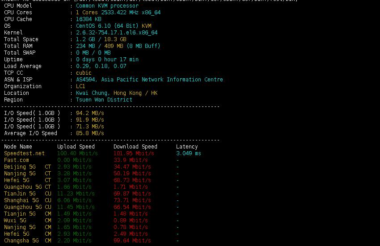This screenshot has height=246, width=380.
Task: Click the 'ASN & ISP' field label
Action: coord(18,80)
